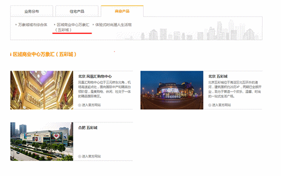The height and width of the screenshot is (176, 281).
Task: Click the orange 区域商业中心万象汇（五彩城） section heading
Action: click(45, 54)
